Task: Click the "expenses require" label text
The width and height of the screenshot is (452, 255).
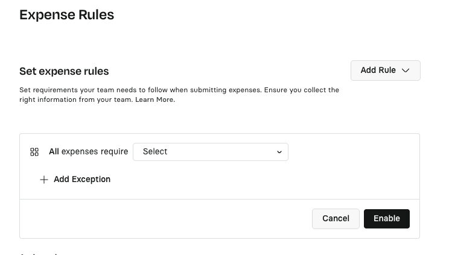Action: [x=95, y=152]
